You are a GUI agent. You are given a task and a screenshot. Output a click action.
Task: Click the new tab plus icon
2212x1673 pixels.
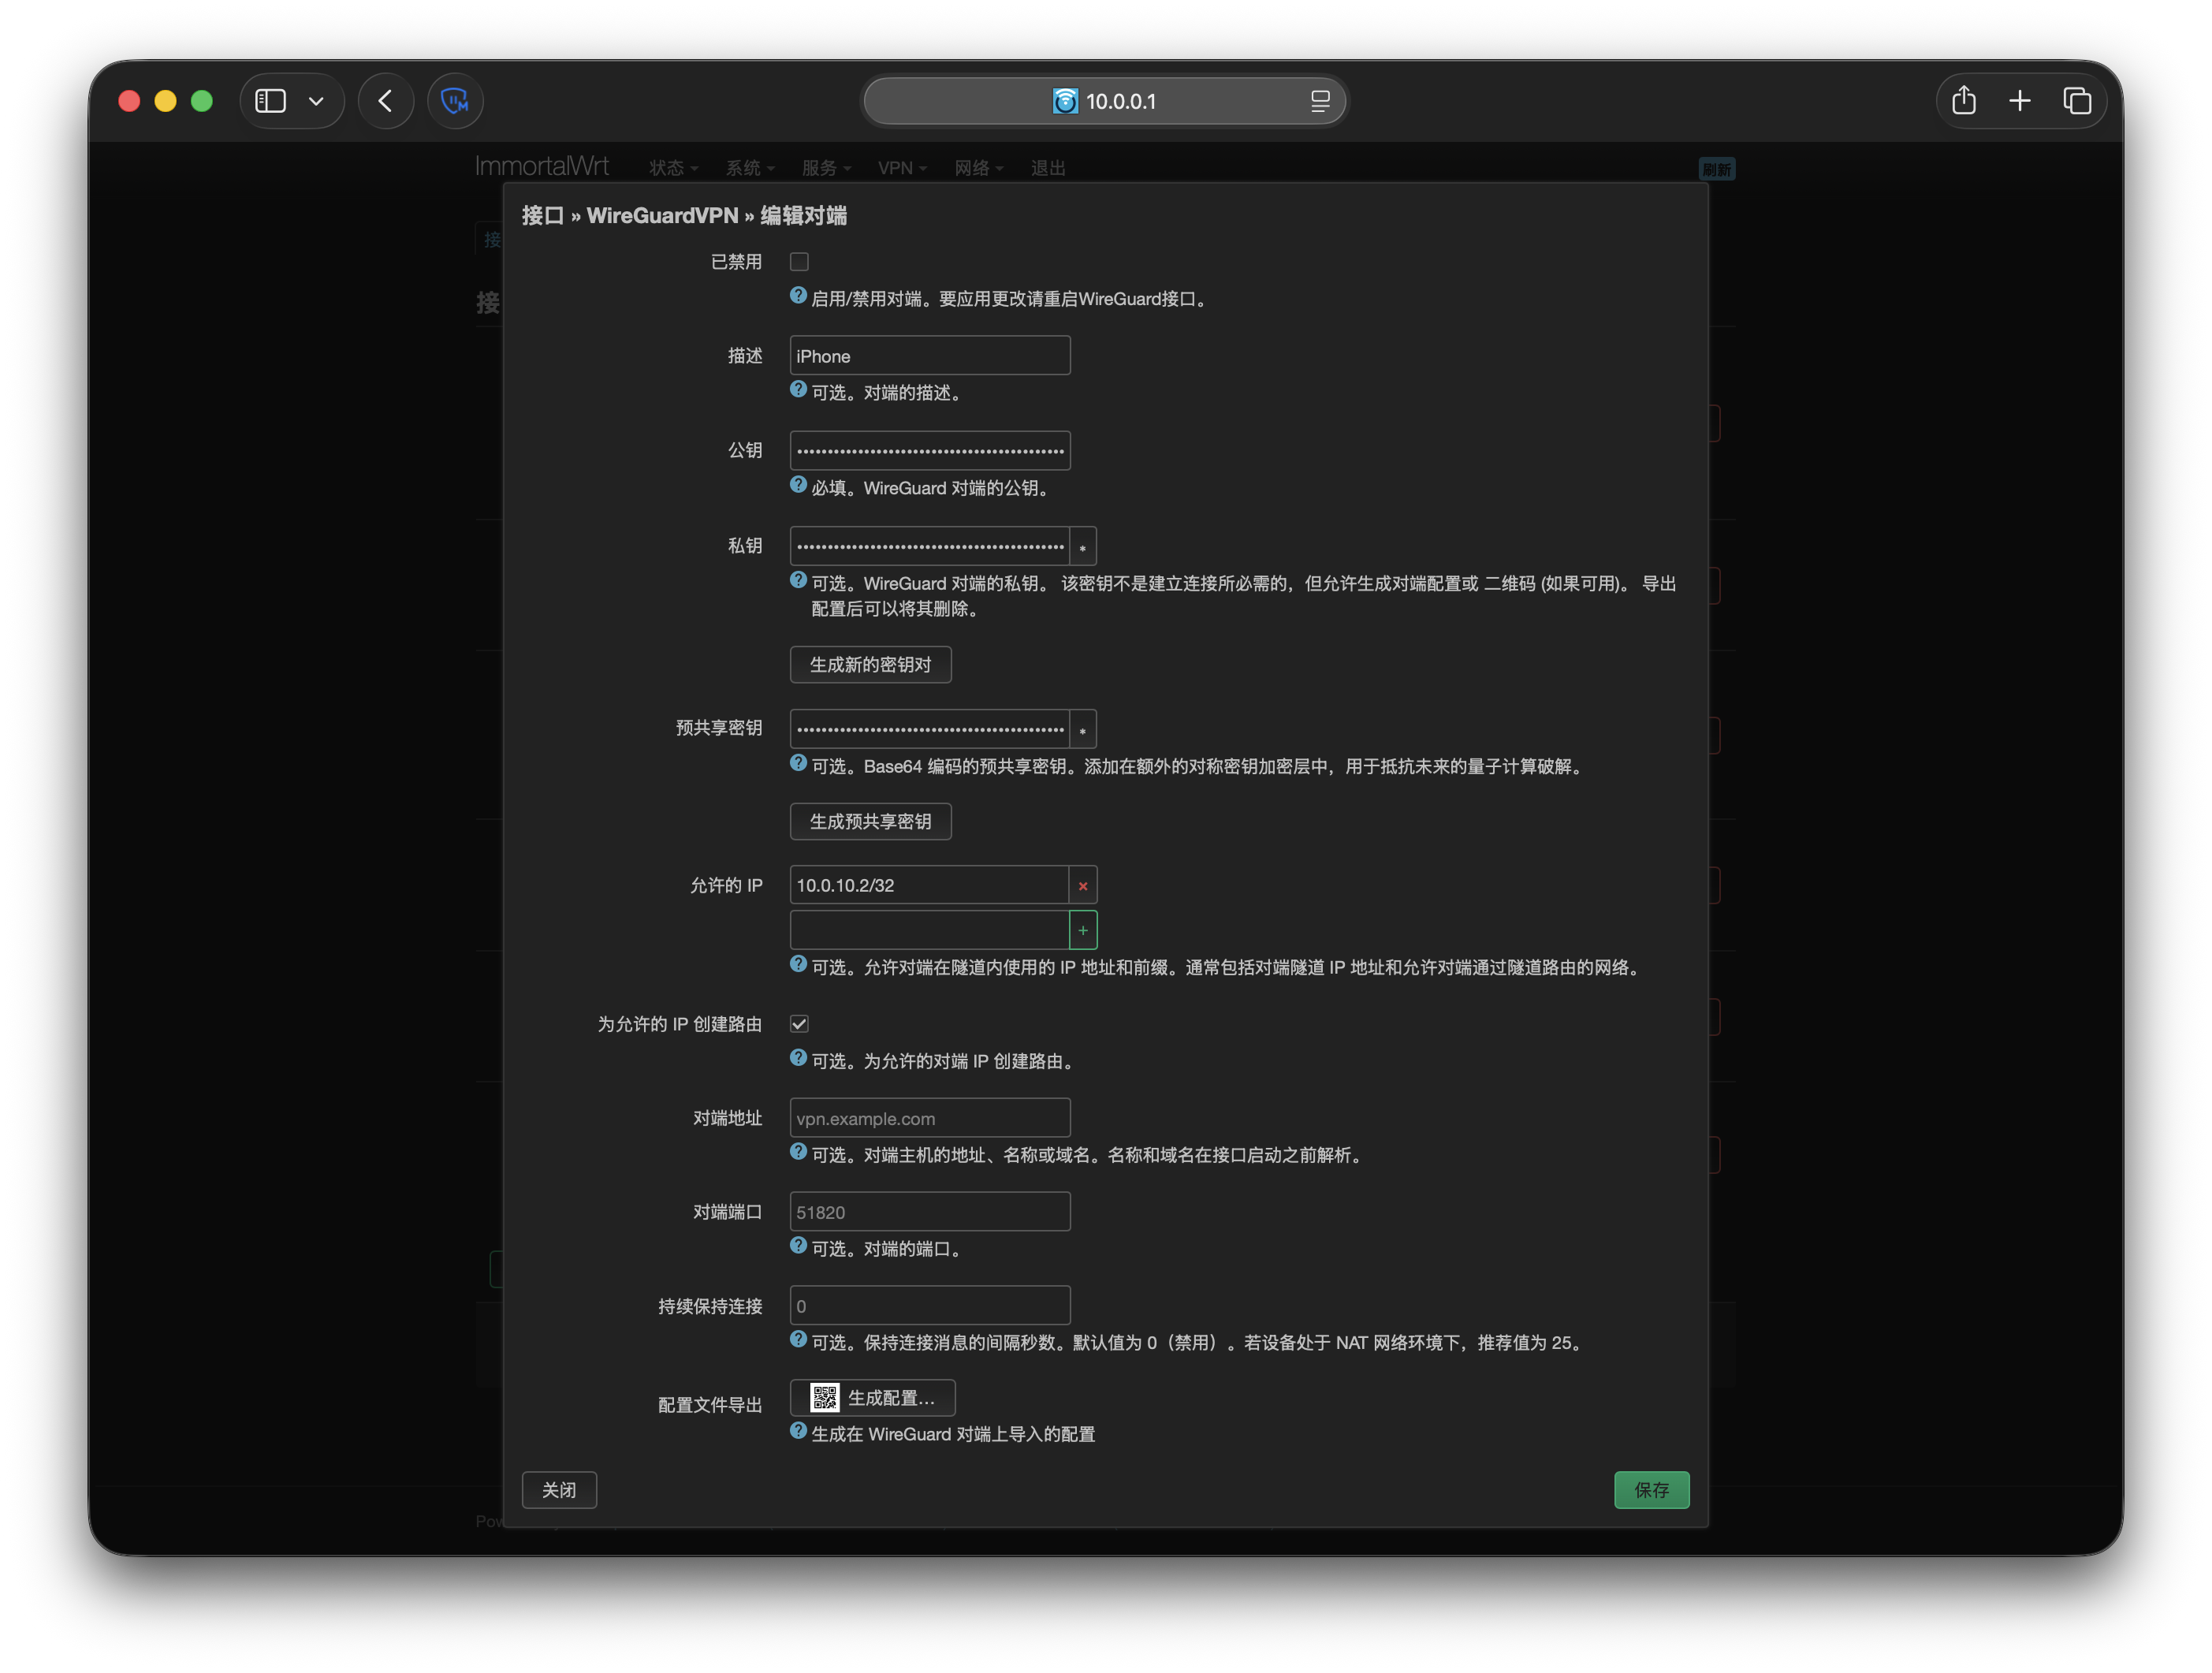(x=2019, y=101)
